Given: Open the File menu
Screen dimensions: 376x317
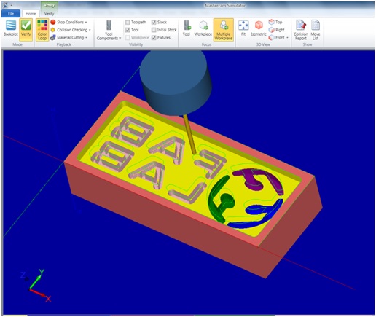Looking at the screenshot, I should coord(11,14).
